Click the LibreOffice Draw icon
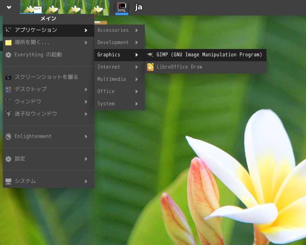The height and width of the screenshot is (245, 306). (x=150, y=67)
